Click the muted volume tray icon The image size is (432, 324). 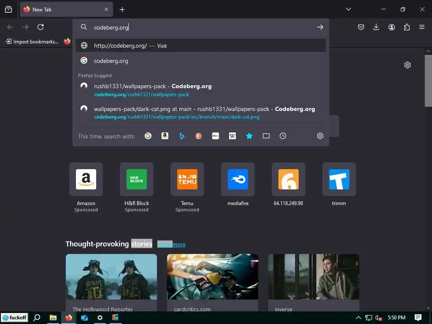(x=378, y=318)
